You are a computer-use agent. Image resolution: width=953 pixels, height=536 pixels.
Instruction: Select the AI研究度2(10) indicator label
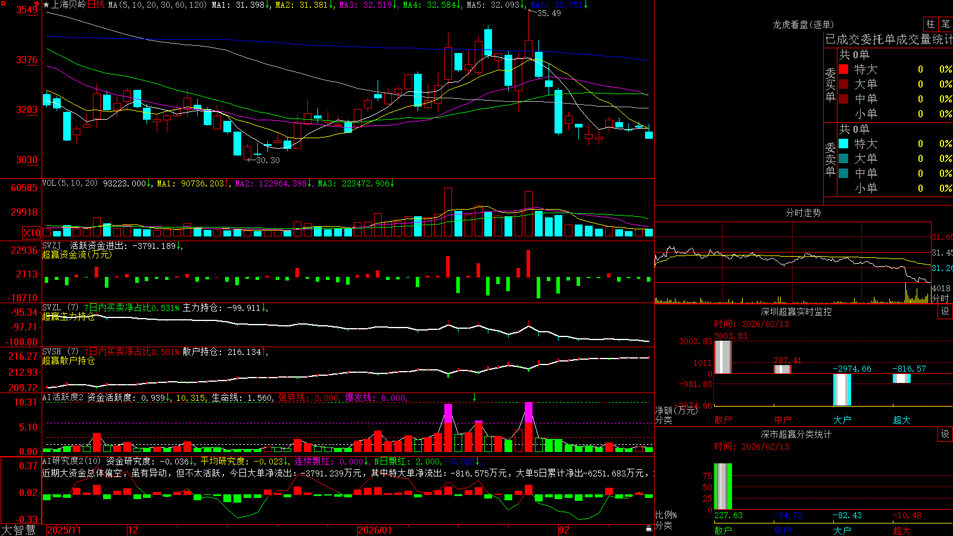coord(71,461)
